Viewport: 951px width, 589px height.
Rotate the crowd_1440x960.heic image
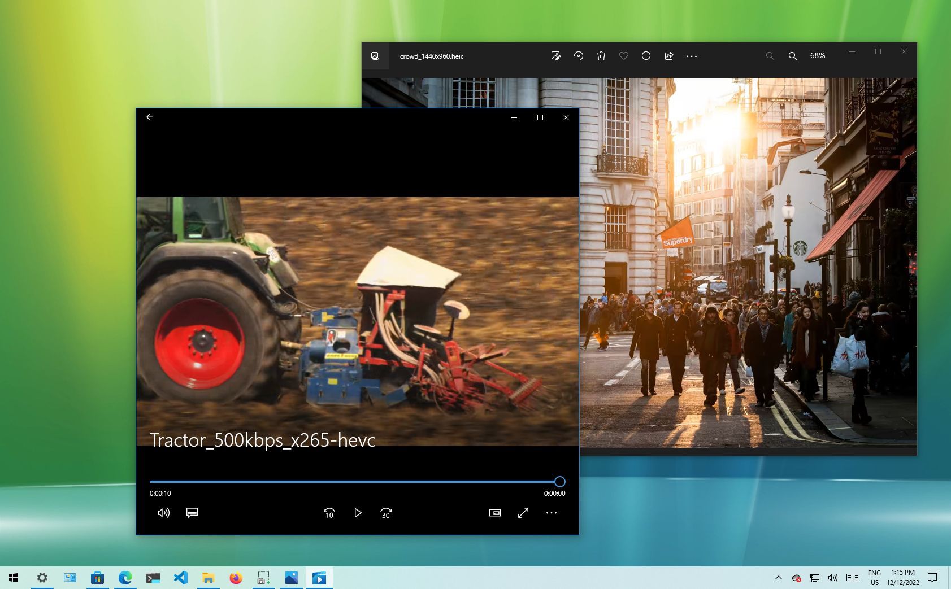(578, 56)
